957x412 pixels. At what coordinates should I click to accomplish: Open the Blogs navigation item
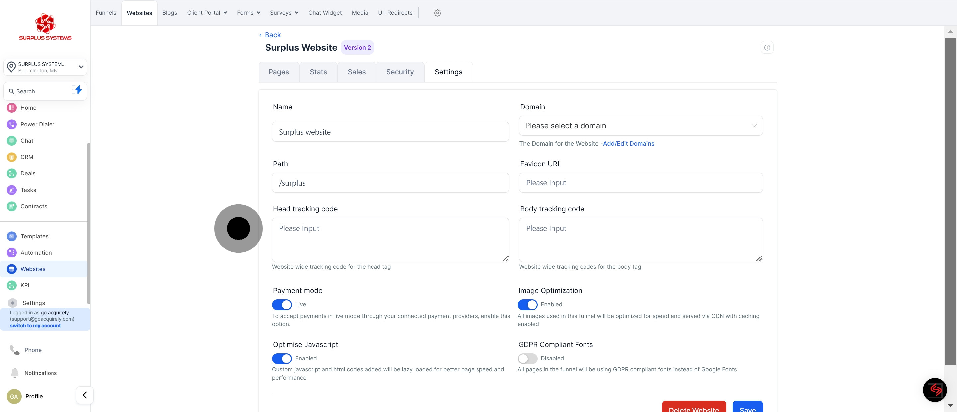[x=169, y=13]
